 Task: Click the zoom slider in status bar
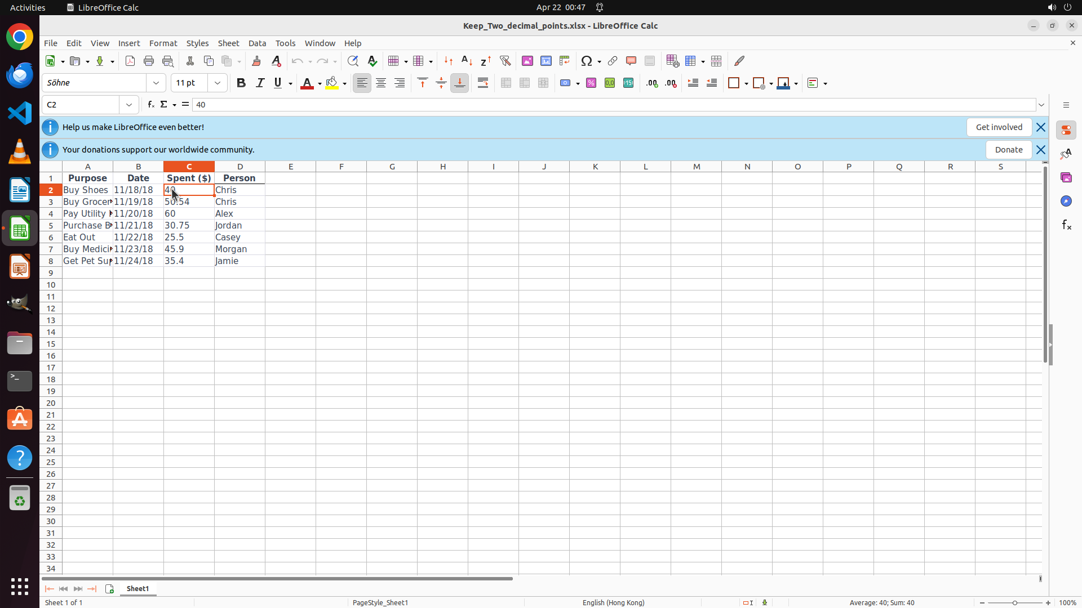(x=1015, y=602)
